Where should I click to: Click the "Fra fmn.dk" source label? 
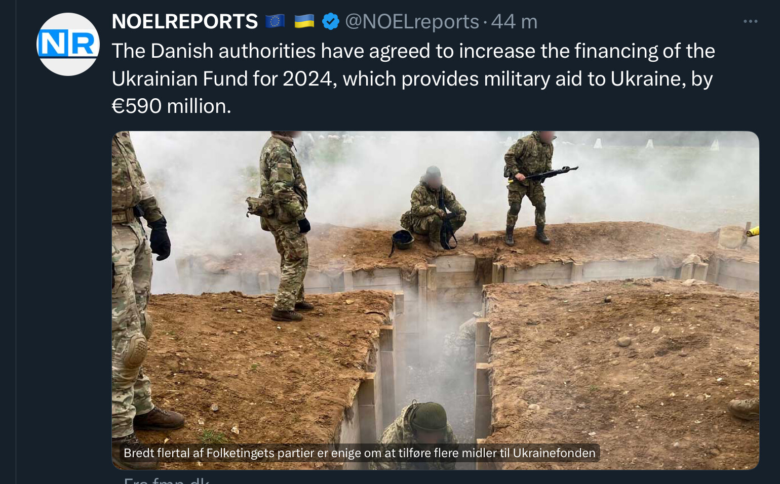click(x=167, y=480)
